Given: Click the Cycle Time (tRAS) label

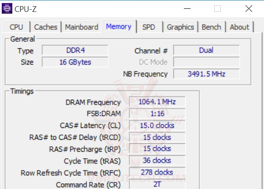Looking at the screenshot, I should [92, 161].
